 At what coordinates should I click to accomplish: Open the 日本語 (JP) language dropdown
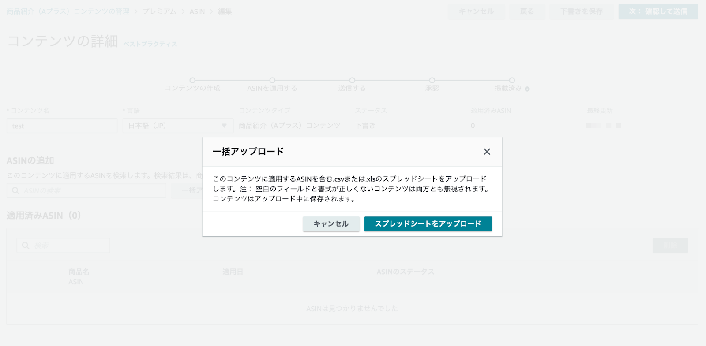point(178,126)
